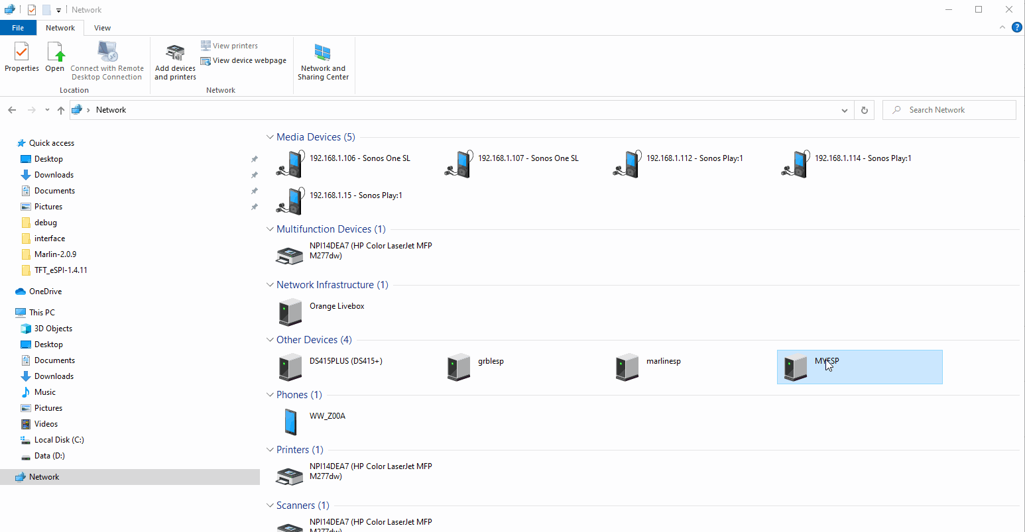Open Local Disk (C:)

(x=59, y=440)
